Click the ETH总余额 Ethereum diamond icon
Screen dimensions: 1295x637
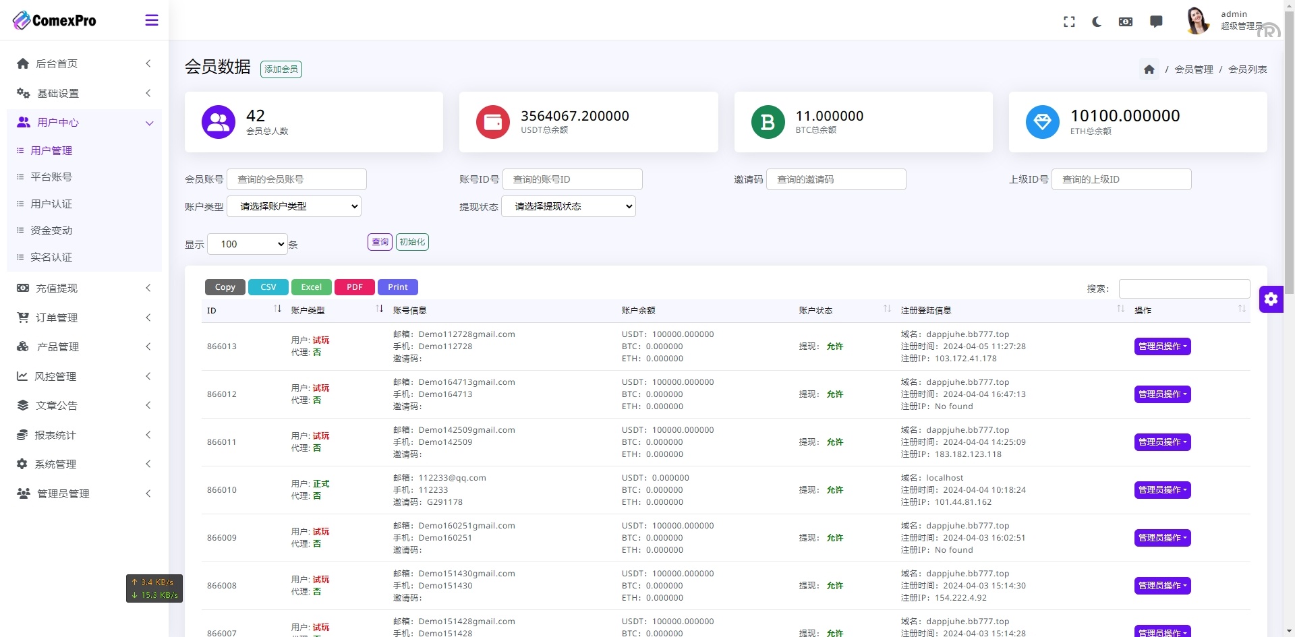click(1042, 122)
